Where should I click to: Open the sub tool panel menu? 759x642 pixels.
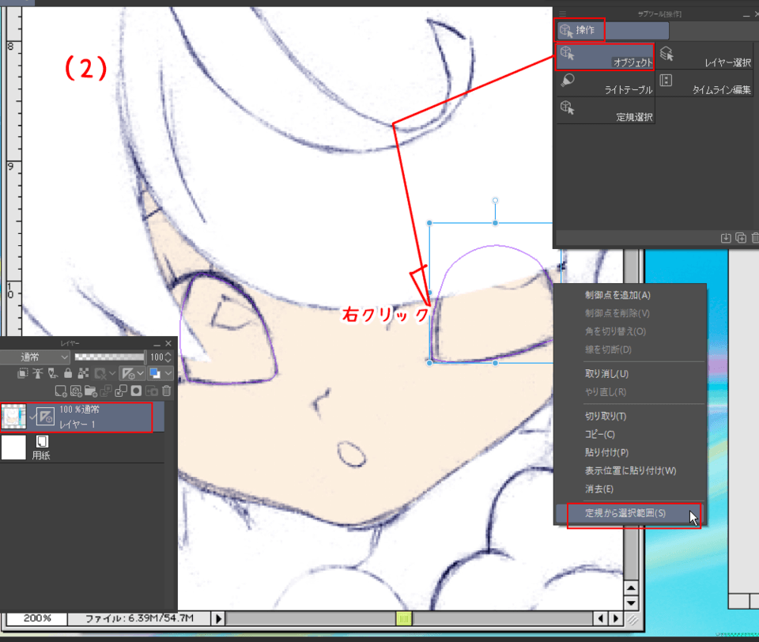point(562,13)
